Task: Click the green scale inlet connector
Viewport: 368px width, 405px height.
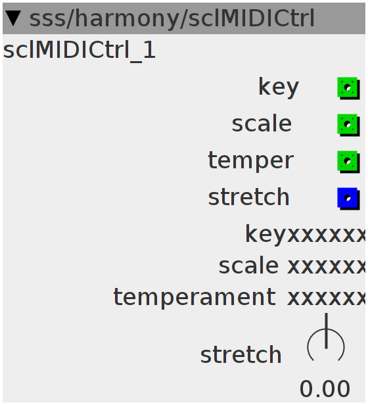Action: click(348, 125)
